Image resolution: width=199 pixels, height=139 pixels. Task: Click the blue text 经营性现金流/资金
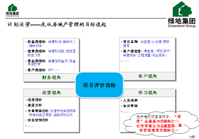coord(62,61)
